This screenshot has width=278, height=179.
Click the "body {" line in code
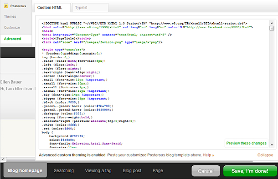pos(47,132)
